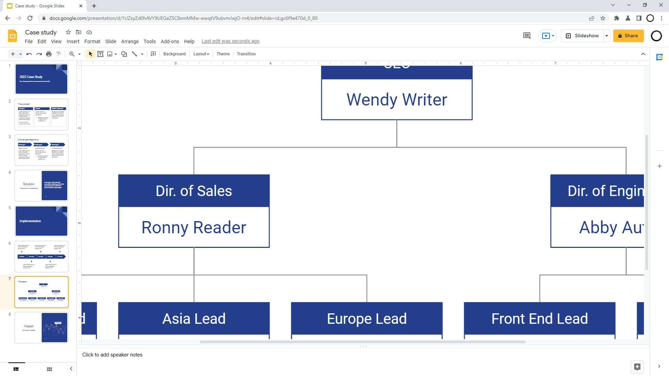Open the Format menu
Screen dimensions: 669x376
coord(92,41)
